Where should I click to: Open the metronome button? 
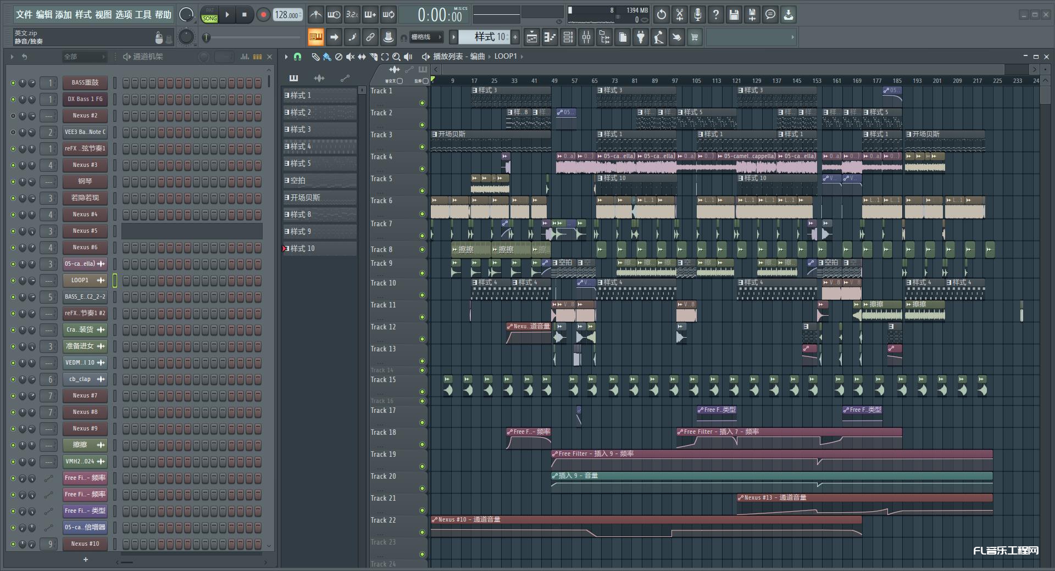click(315, 15)
